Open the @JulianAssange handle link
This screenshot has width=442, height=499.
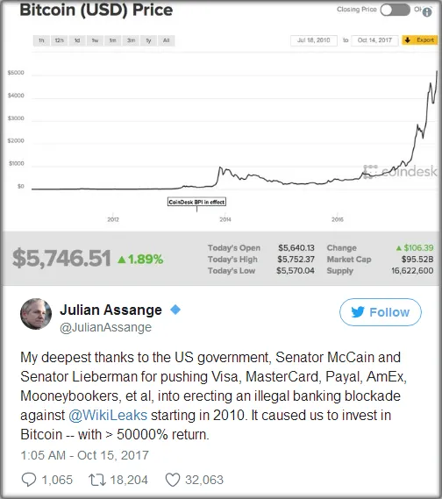click(x=105, y=327)
